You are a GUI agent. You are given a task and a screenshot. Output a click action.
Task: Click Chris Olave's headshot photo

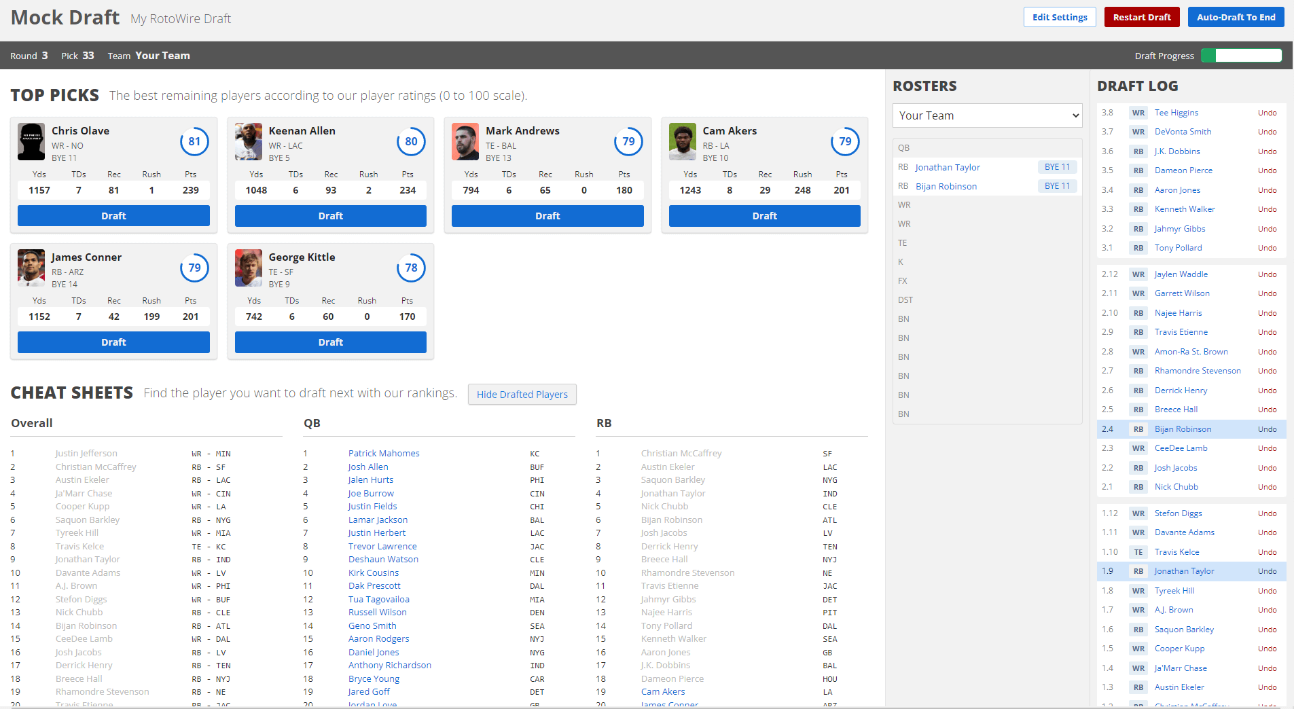31,141
